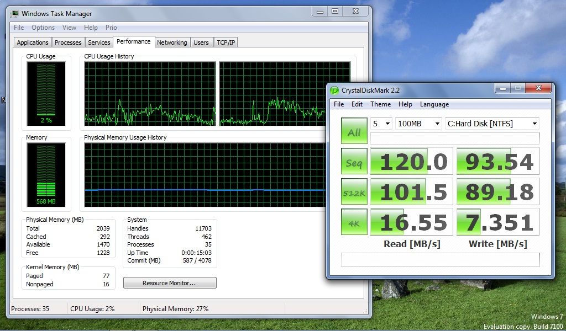Run the 512K random benchmark
The height and width of the screenshot is (331, 566).
[x=354, y=191]
